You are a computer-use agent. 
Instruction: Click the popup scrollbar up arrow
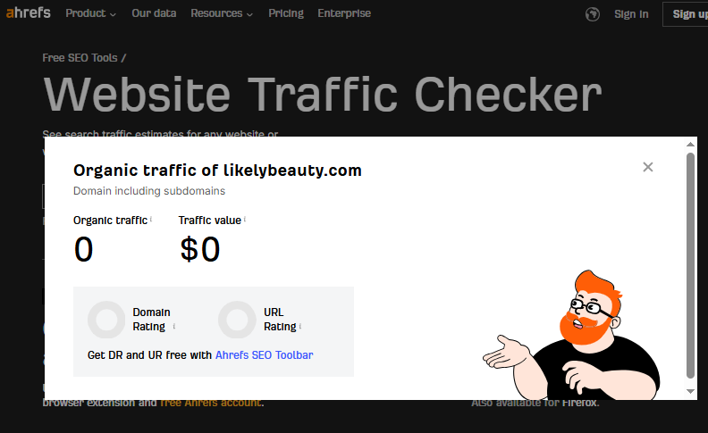click(690, 145)
